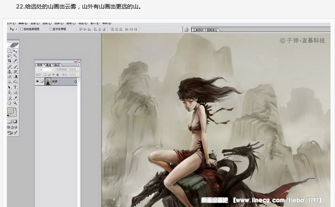
Task: Select the Clone Stamp tool
Action: (x=9, y=72)
